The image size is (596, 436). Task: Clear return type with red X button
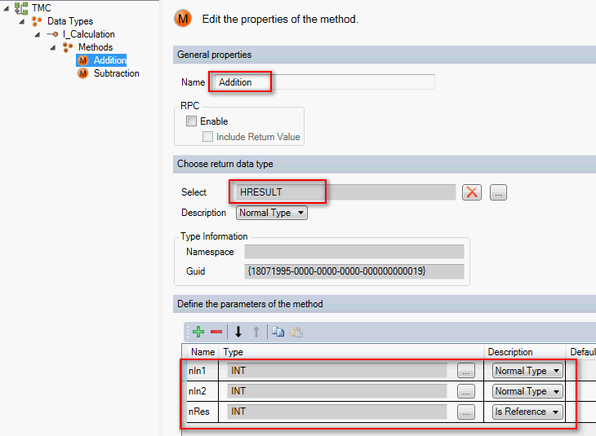(x=472, y=192)
